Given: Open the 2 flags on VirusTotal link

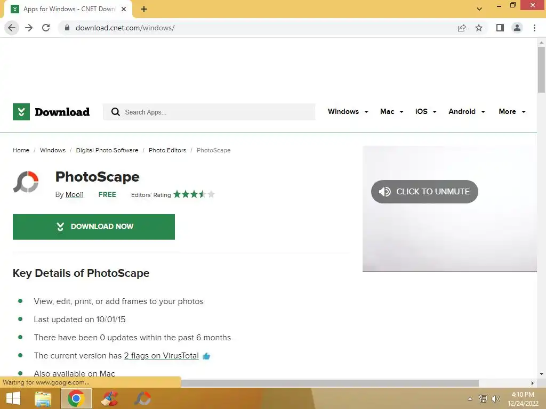Looking at the screenshot, I should point(161,356).
